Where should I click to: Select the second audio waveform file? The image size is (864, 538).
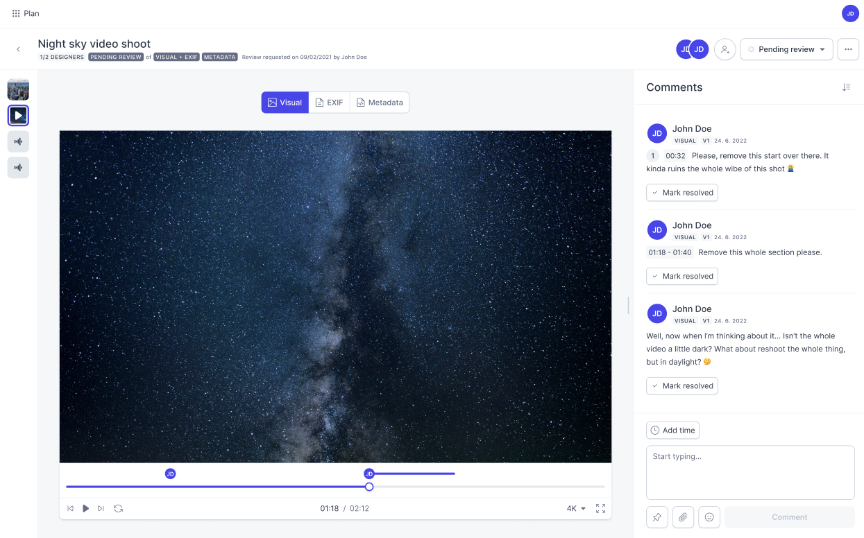tap(18, 167)
